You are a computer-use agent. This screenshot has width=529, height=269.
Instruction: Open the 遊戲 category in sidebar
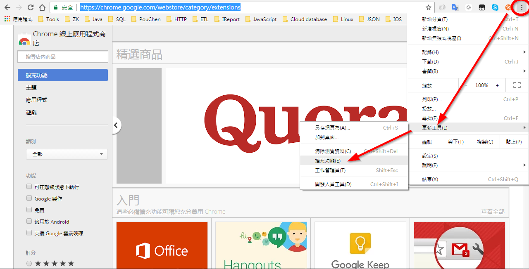point(31,112)
